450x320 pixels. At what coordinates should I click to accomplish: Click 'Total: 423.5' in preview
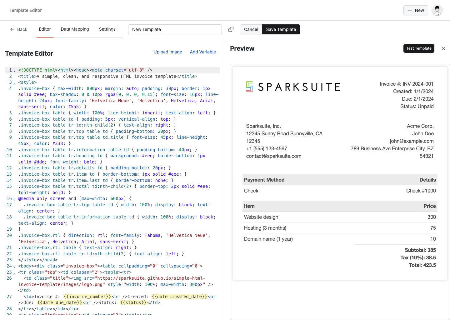pos(422,265)
